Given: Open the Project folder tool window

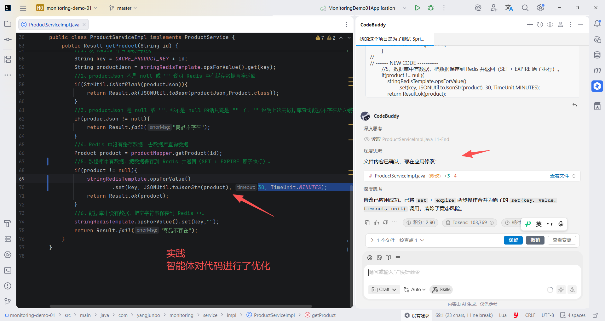Looking at the screenshot, I should pos(8,24).
